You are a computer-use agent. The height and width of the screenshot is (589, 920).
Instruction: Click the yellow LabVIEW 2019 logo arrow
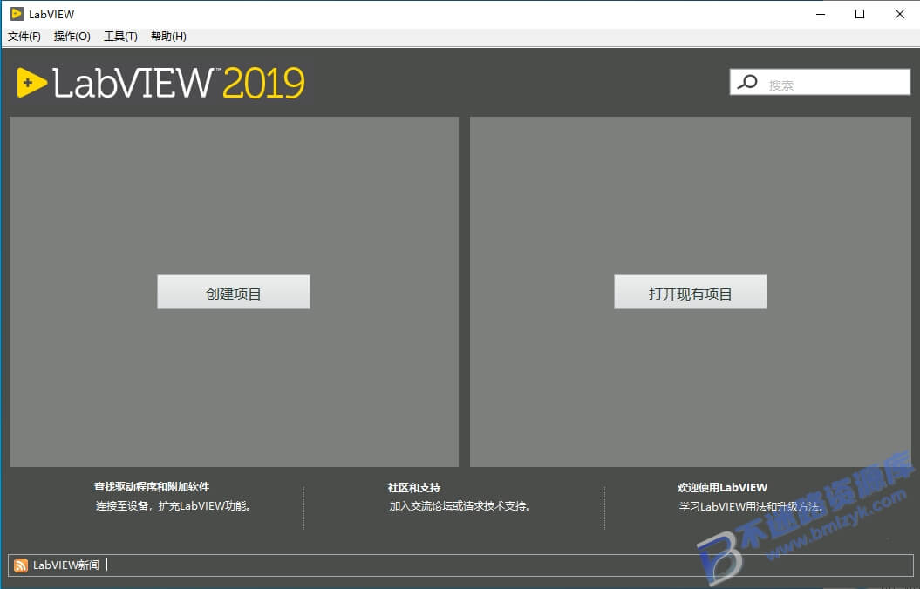(x=31, y=83)
